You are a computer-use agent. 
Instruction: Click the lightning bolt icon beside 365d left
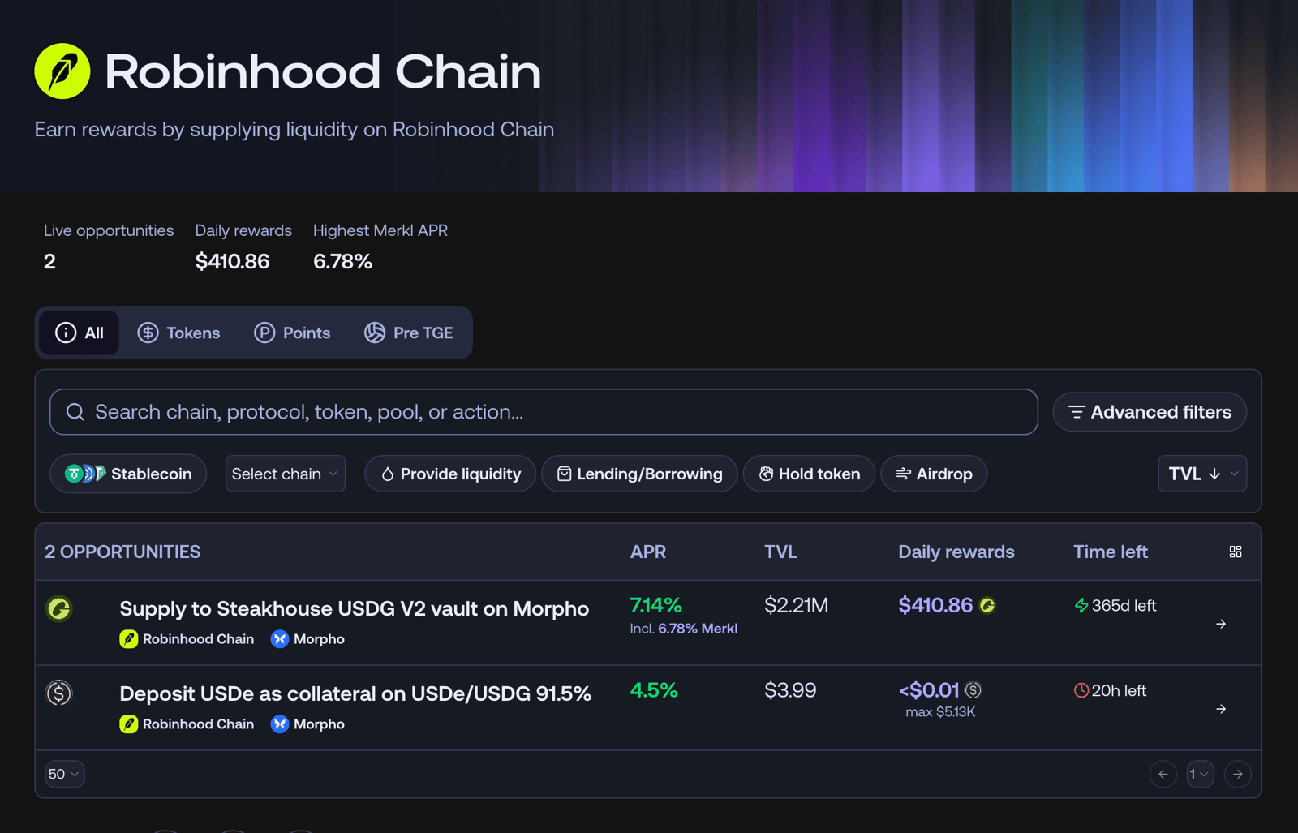1081,605
